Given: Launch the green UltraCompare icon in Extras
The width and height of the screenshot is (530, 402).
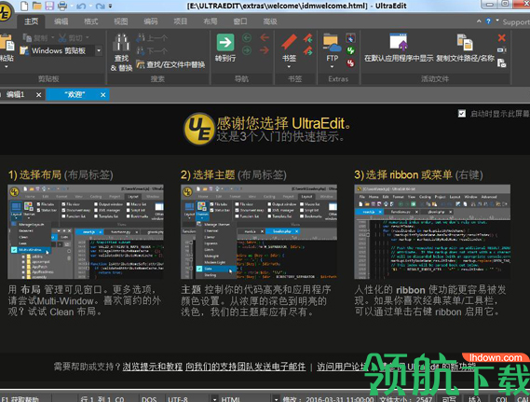Looking at the screenshot, I should tap(351, 50).
